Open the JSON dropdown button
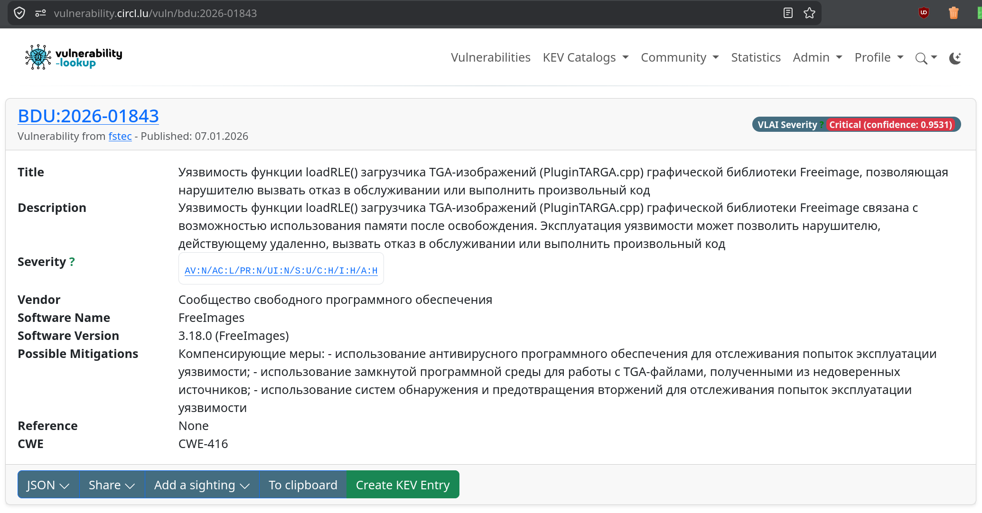Screen dimensions: 982x513 pyautogui.click(x=48, y=485)
